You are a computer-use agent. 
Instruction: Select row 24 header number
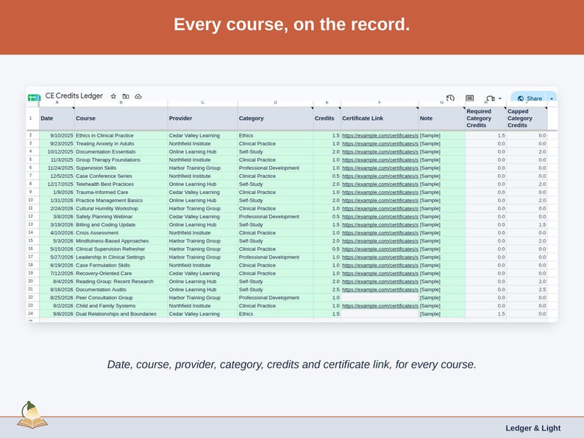[x=31, y=314]
